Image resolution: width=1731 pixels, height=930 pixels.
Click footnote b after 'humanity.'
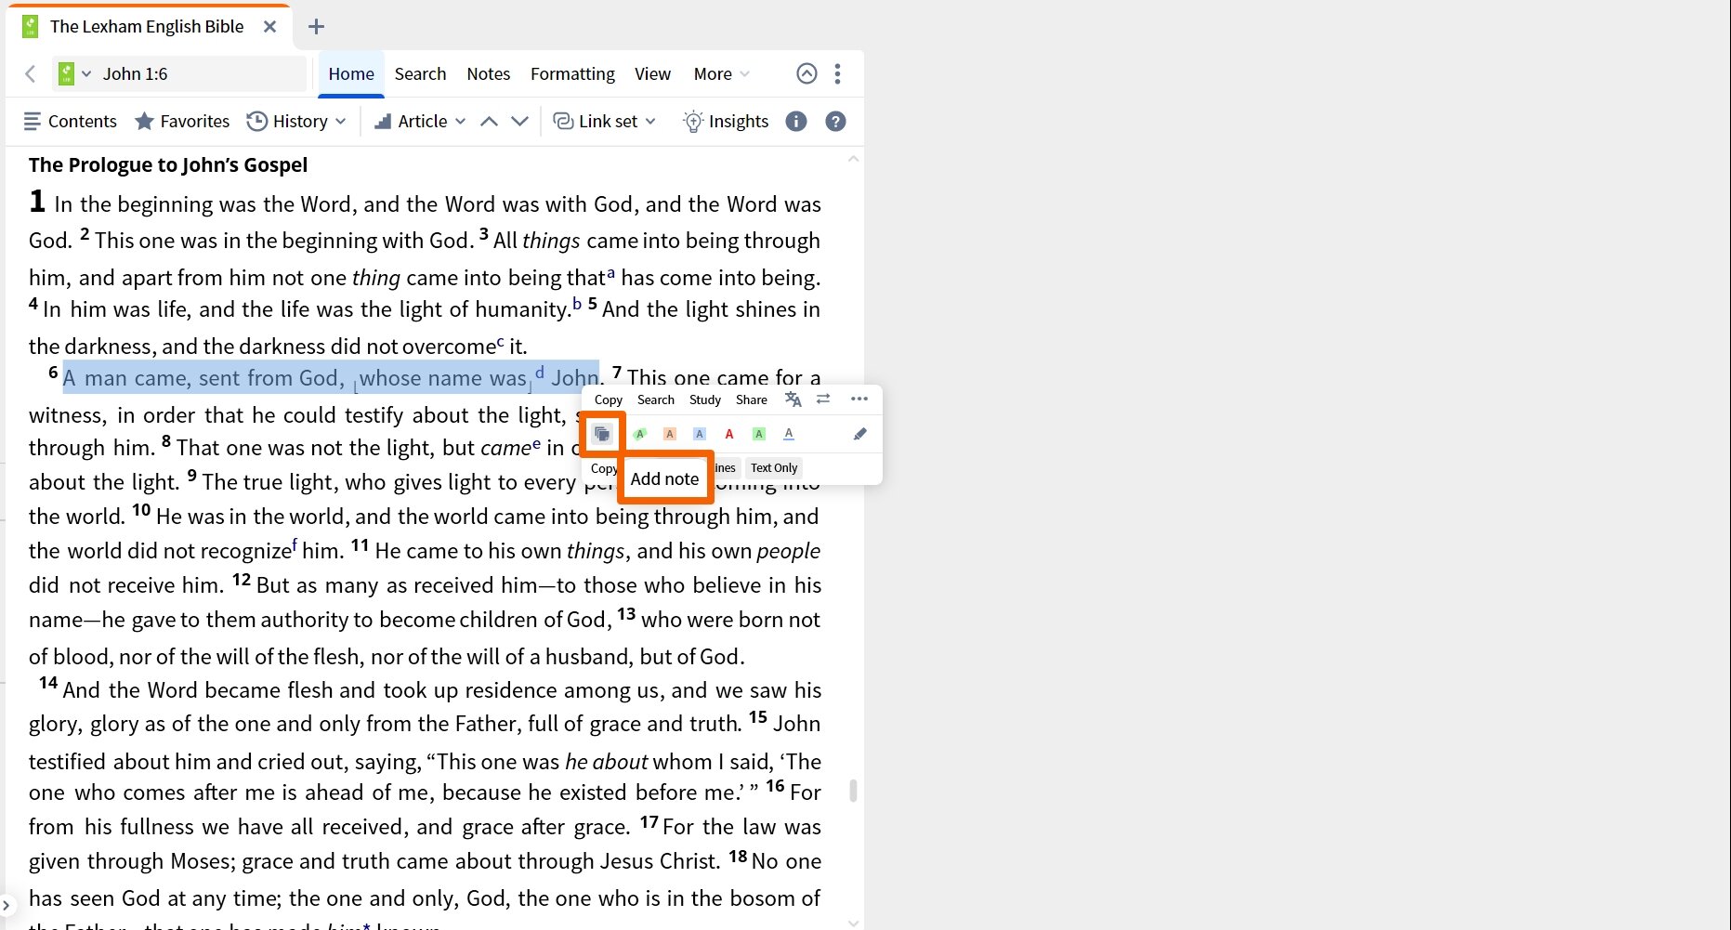[577, 304]
